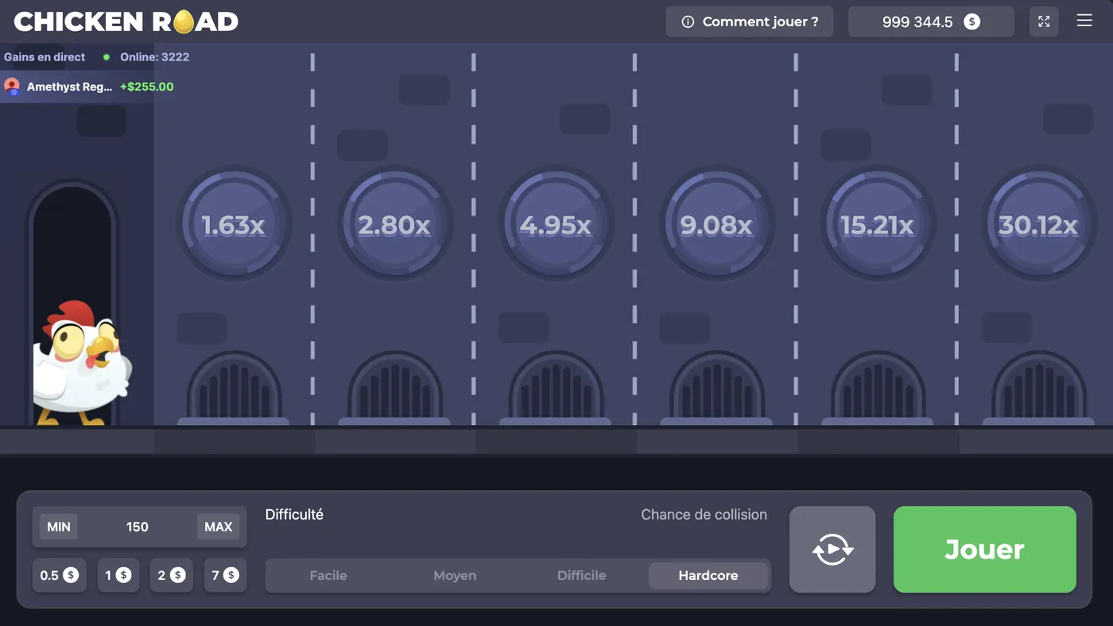
Task: Switch to Moyen difficulty
Action: point(455,575)
